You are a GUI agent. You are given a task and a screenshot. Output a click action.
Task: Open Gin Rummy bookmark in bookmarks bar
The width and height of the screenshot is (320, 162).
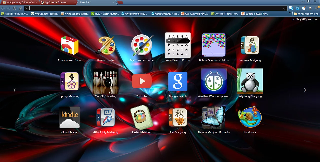point(195,14)
